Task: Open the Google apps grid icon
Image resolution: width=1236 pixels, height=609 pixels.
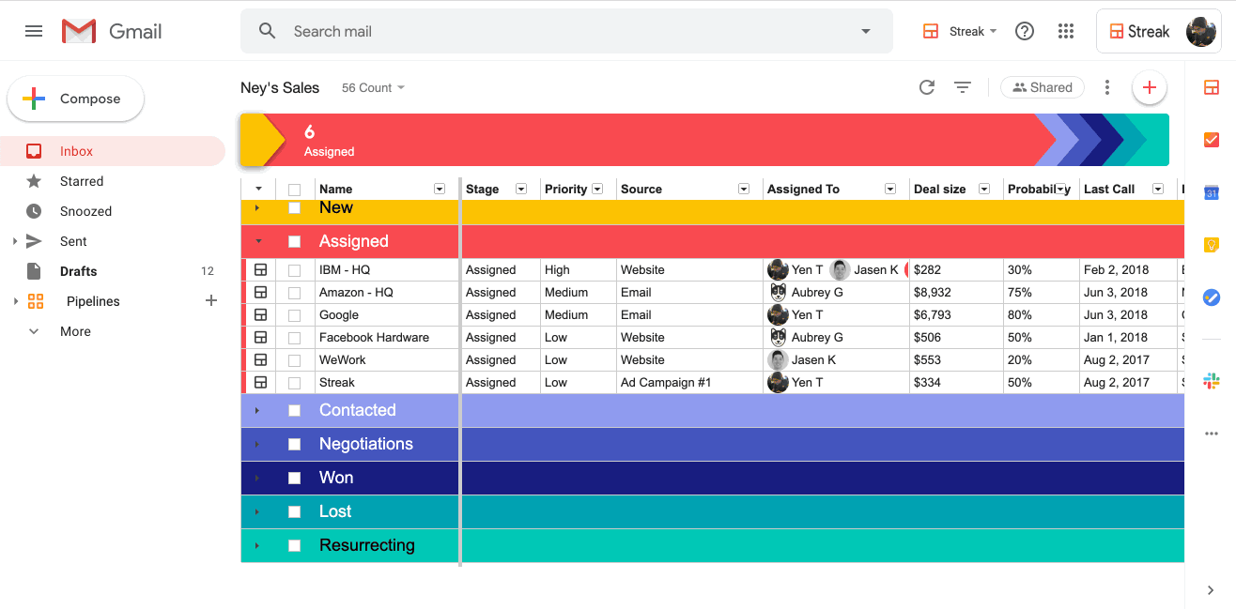Action: tap(1065, 31)
